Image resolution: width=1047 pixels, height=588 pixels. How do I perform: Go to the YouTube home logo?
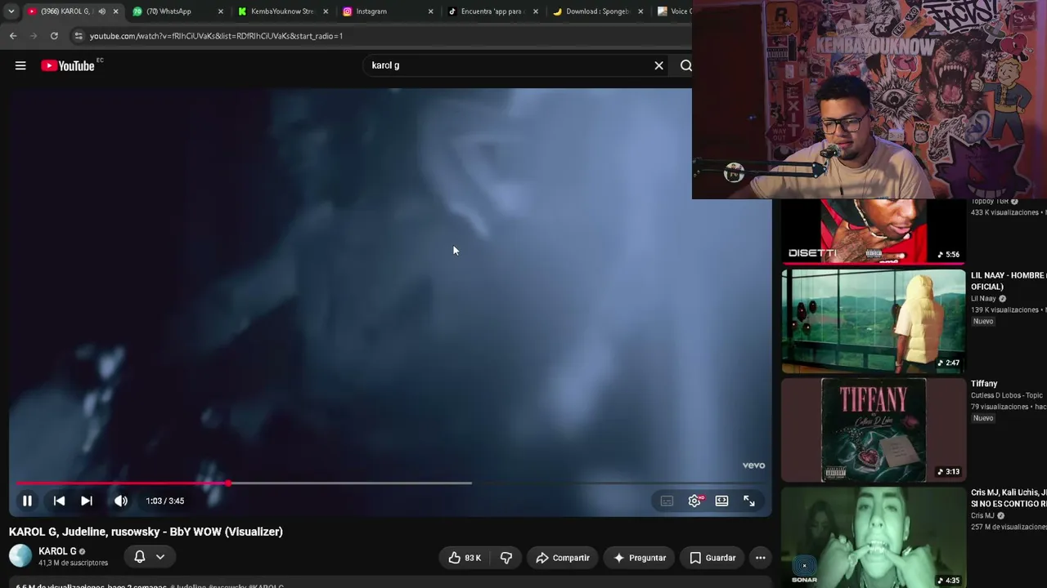tap(68, 65)
